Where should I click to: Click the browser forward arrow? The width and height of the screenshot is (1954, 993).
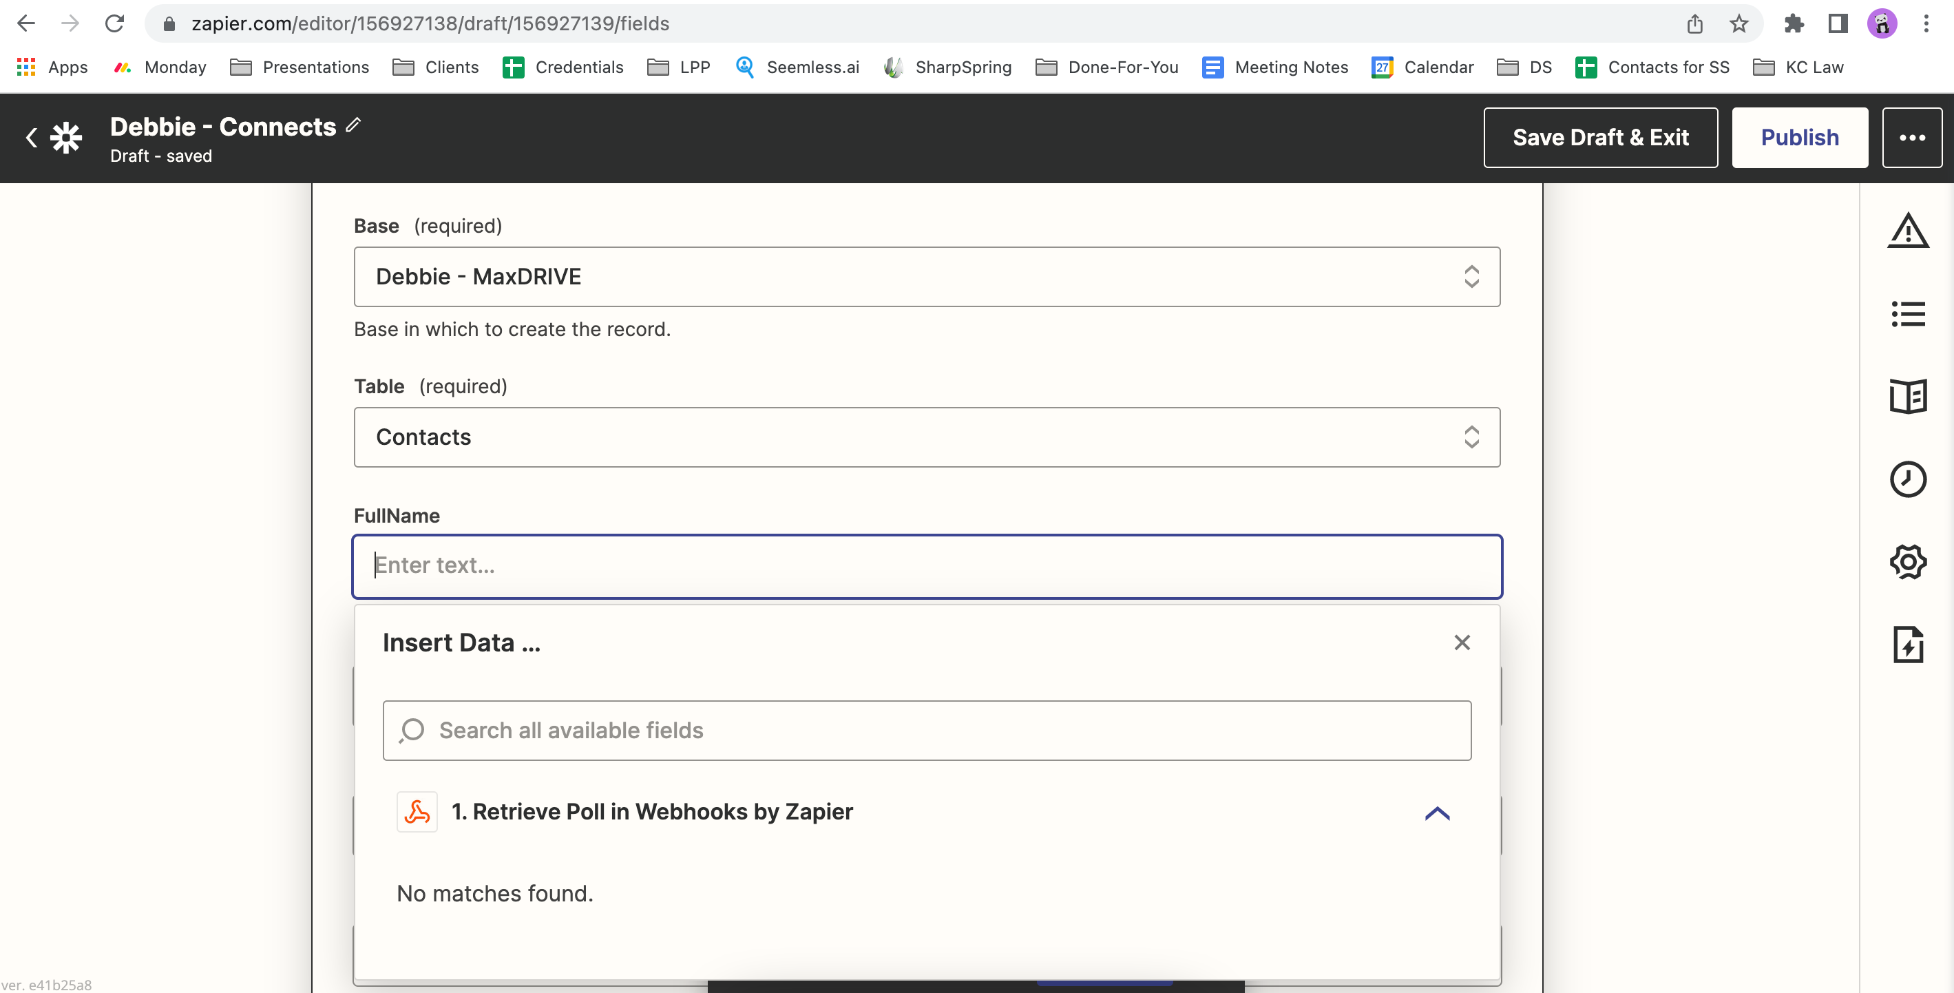(70, 23)
